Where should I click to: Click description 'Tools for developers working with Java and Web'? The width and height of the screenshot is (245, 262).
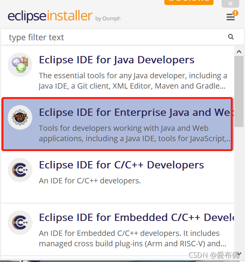point(135,133)
